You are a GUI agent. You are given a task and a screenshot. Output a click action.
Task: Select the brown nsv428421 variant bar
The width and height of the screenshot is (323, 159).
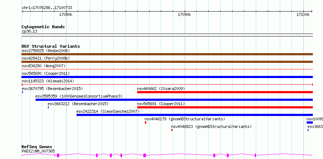point(167,62)
